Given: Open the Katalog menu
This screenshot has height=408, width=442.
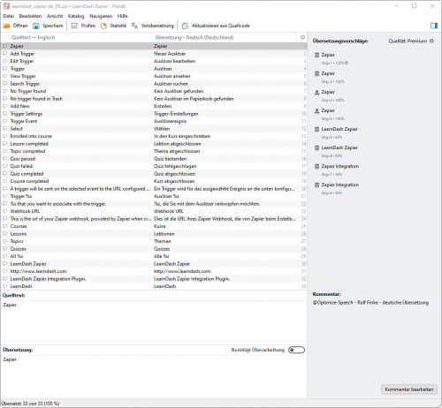Looking at the screenshot, I should point(76,16).
